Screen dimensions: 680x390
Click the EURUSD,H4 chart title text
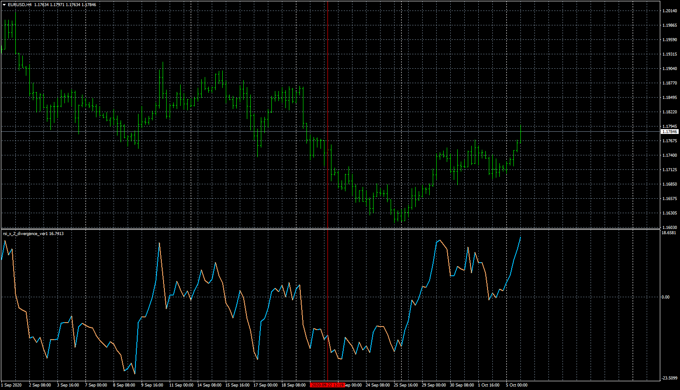coord(20,5)
